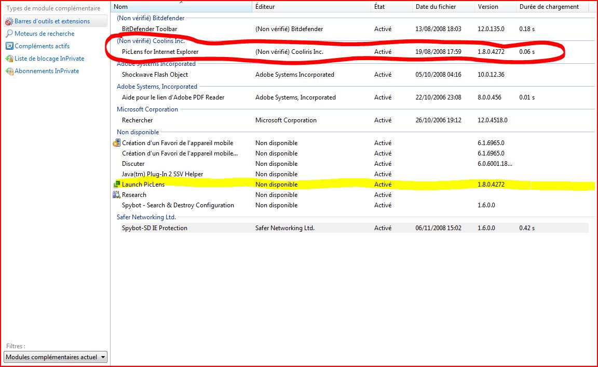
Task: Select the (Non vérifié) Bitdefender group header
Action: click(150, 18)
